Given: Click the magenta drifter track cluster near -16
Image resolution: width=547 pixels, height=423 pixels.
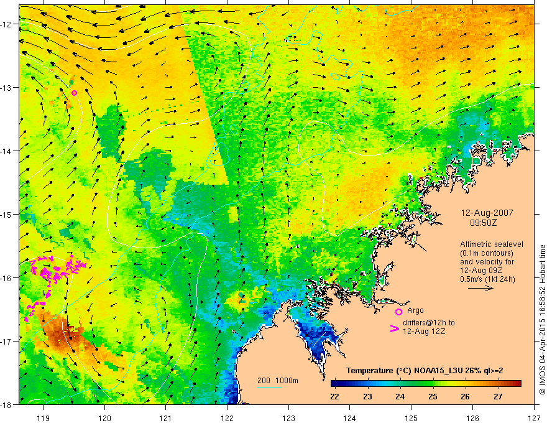Looking at the screenshot, I should point(58,269).
